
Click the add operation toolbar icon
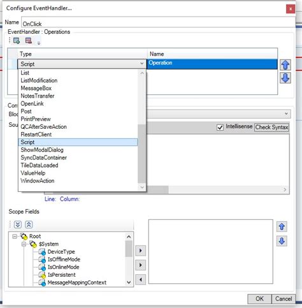pyautogui.click(x=17, y=40)
